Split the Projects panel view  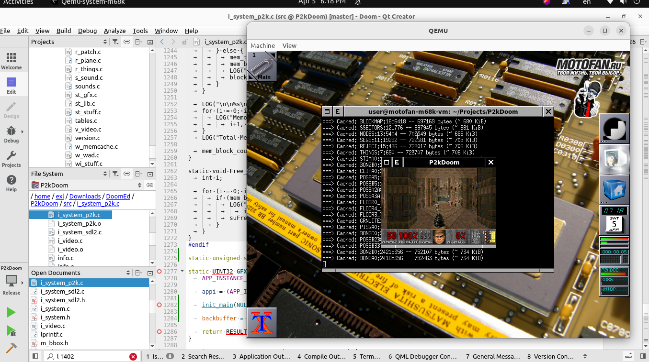139,42
